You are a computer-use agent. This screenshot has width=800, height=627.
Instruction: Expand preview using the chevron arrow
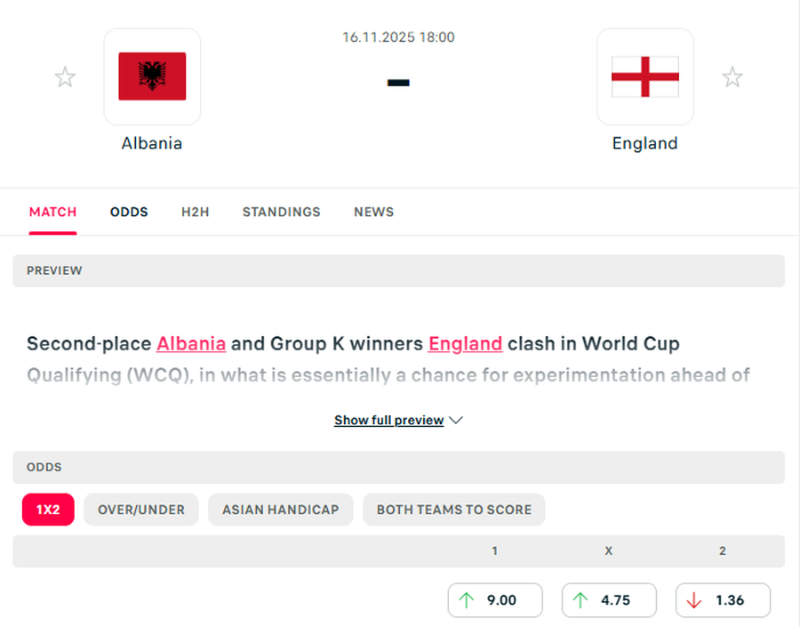pyautogui.click(x=456, y=421)
